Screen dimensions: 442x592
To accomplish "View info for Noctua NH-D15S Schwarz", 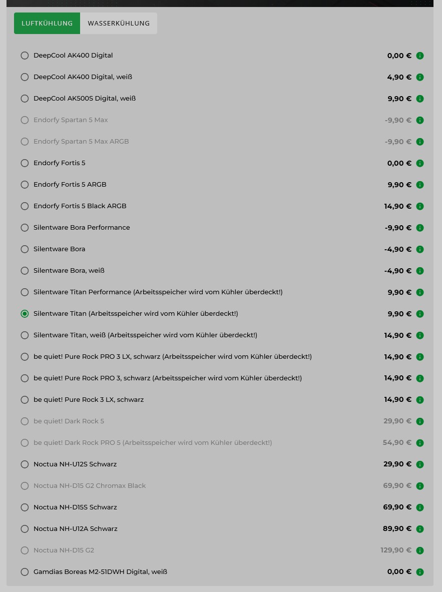I will pyautogui.click(x=420, y=507).
